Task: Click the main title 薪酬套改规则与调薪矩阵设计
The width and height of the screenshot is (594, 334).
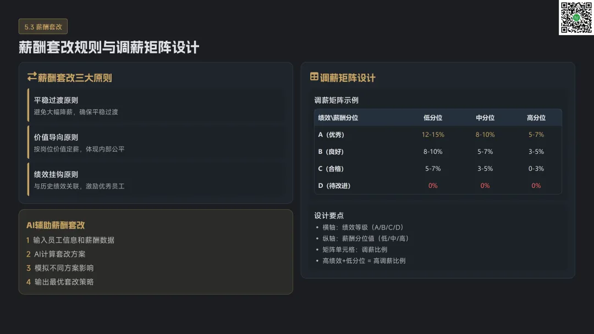Action: click(x=109, y=47)
